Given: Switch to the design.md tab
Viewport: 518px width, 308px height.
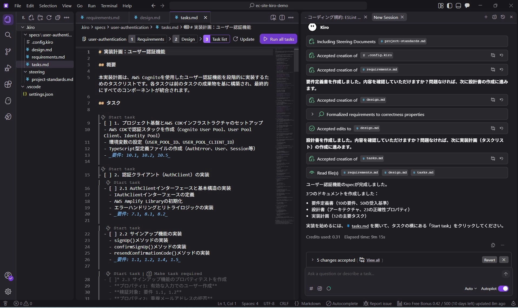Looking at the screenshot, I should [151, 17].
